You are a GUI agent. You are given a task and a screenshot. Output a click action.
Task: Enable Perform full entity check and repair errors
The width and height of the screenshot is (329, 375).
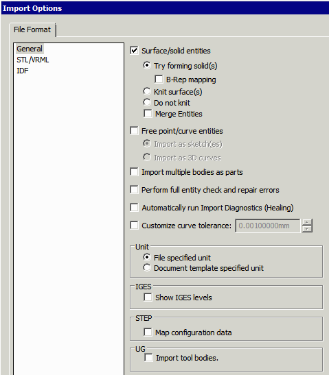[x=134, y=189]
